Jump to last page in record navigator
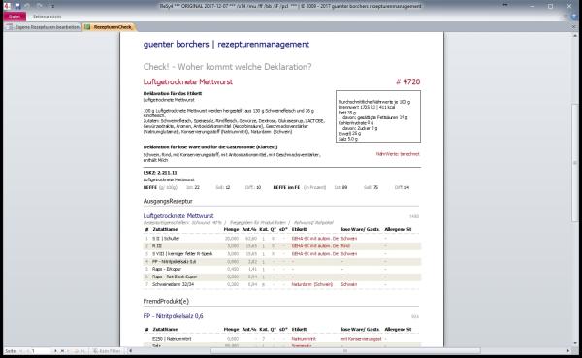 (x=62, y=351)
